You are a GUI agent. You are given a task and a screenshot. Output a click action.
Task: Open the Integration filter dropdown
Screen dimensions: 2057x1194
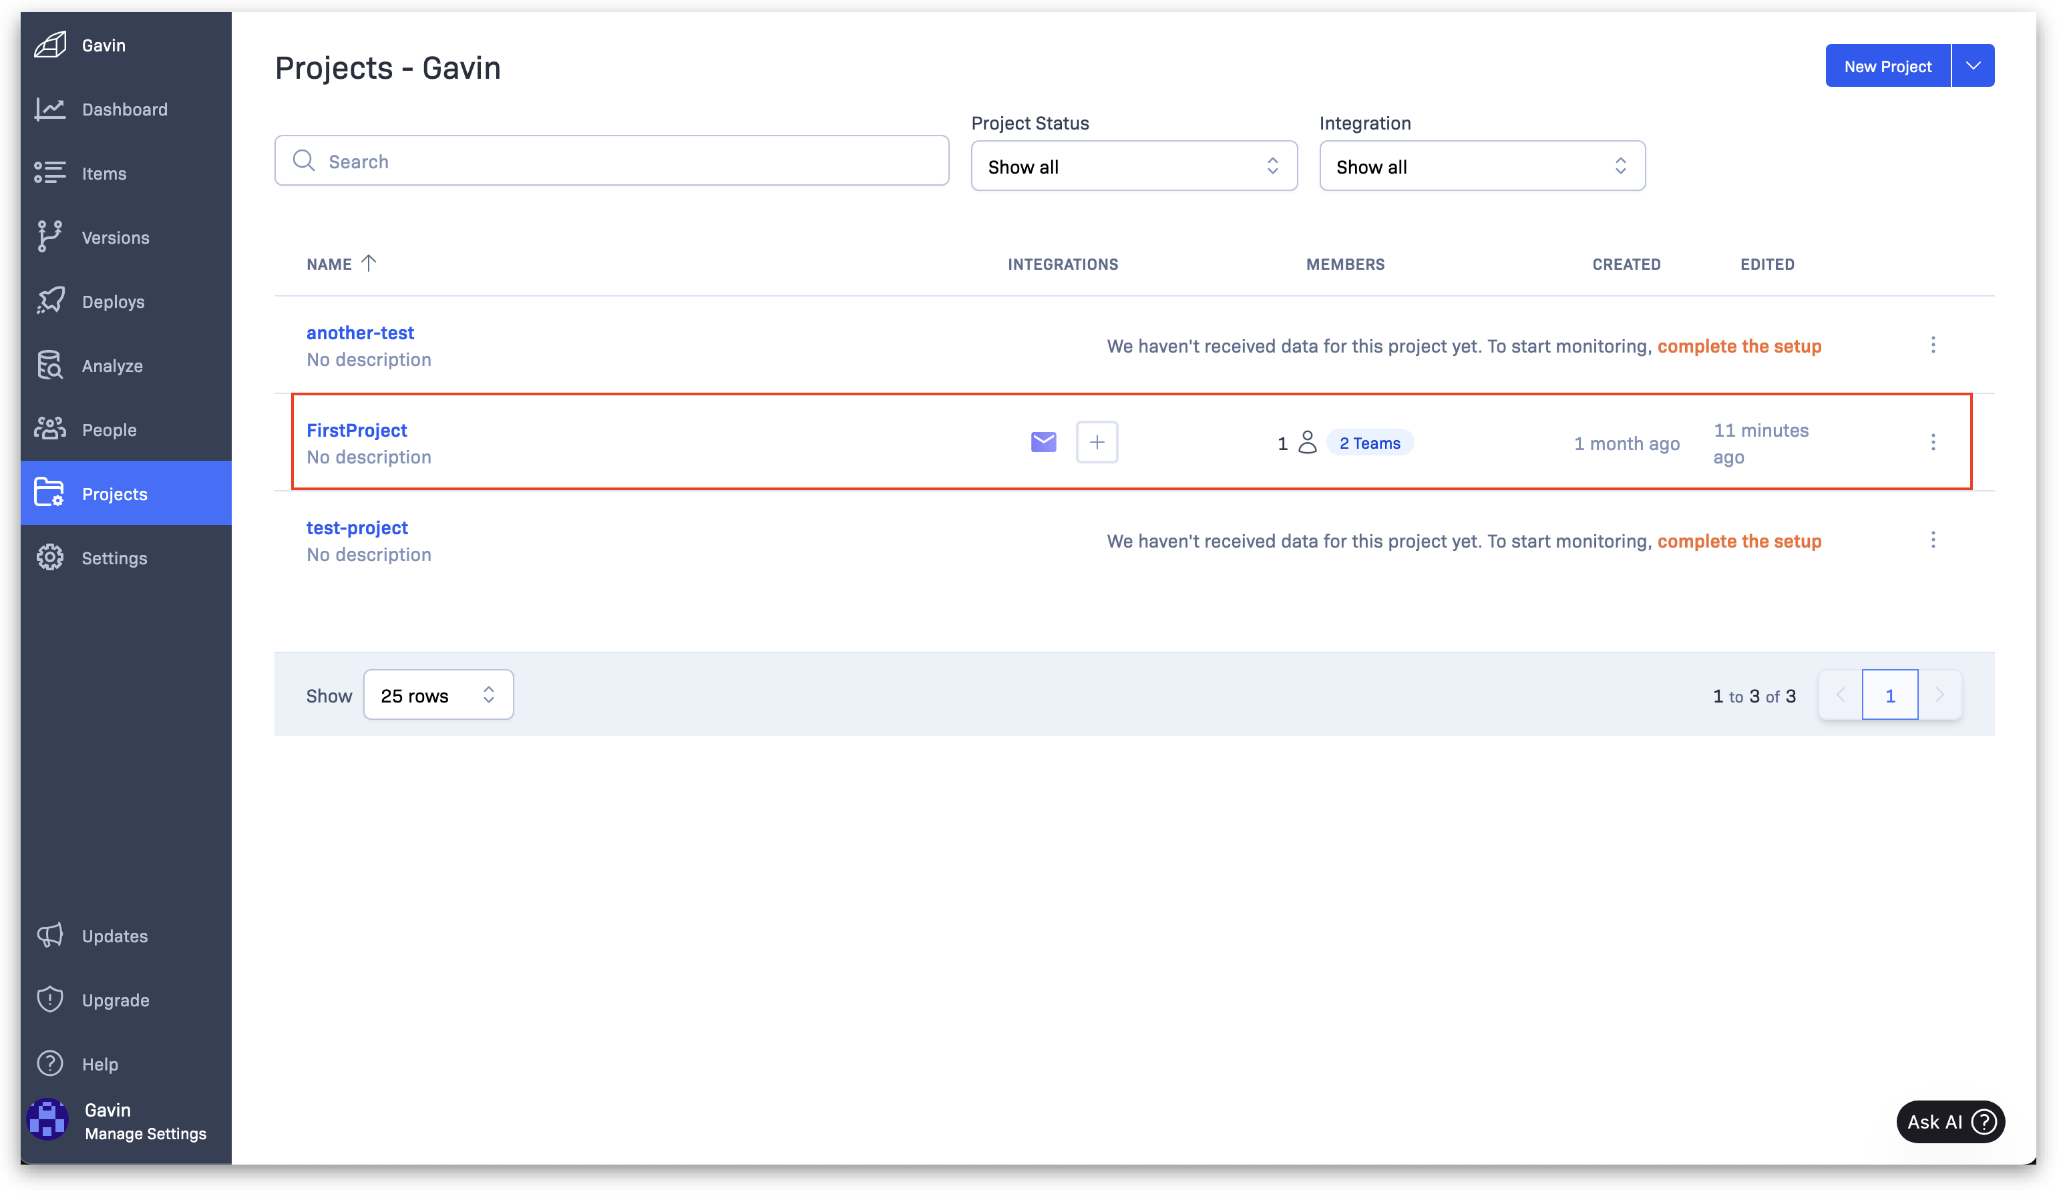[1481, 166]
